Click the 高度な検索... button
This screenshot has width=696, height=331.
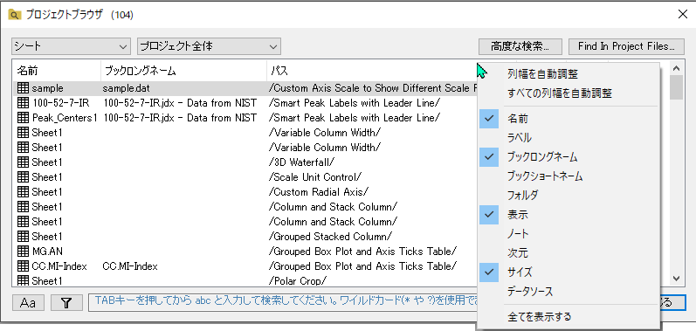tap(520, 46)
